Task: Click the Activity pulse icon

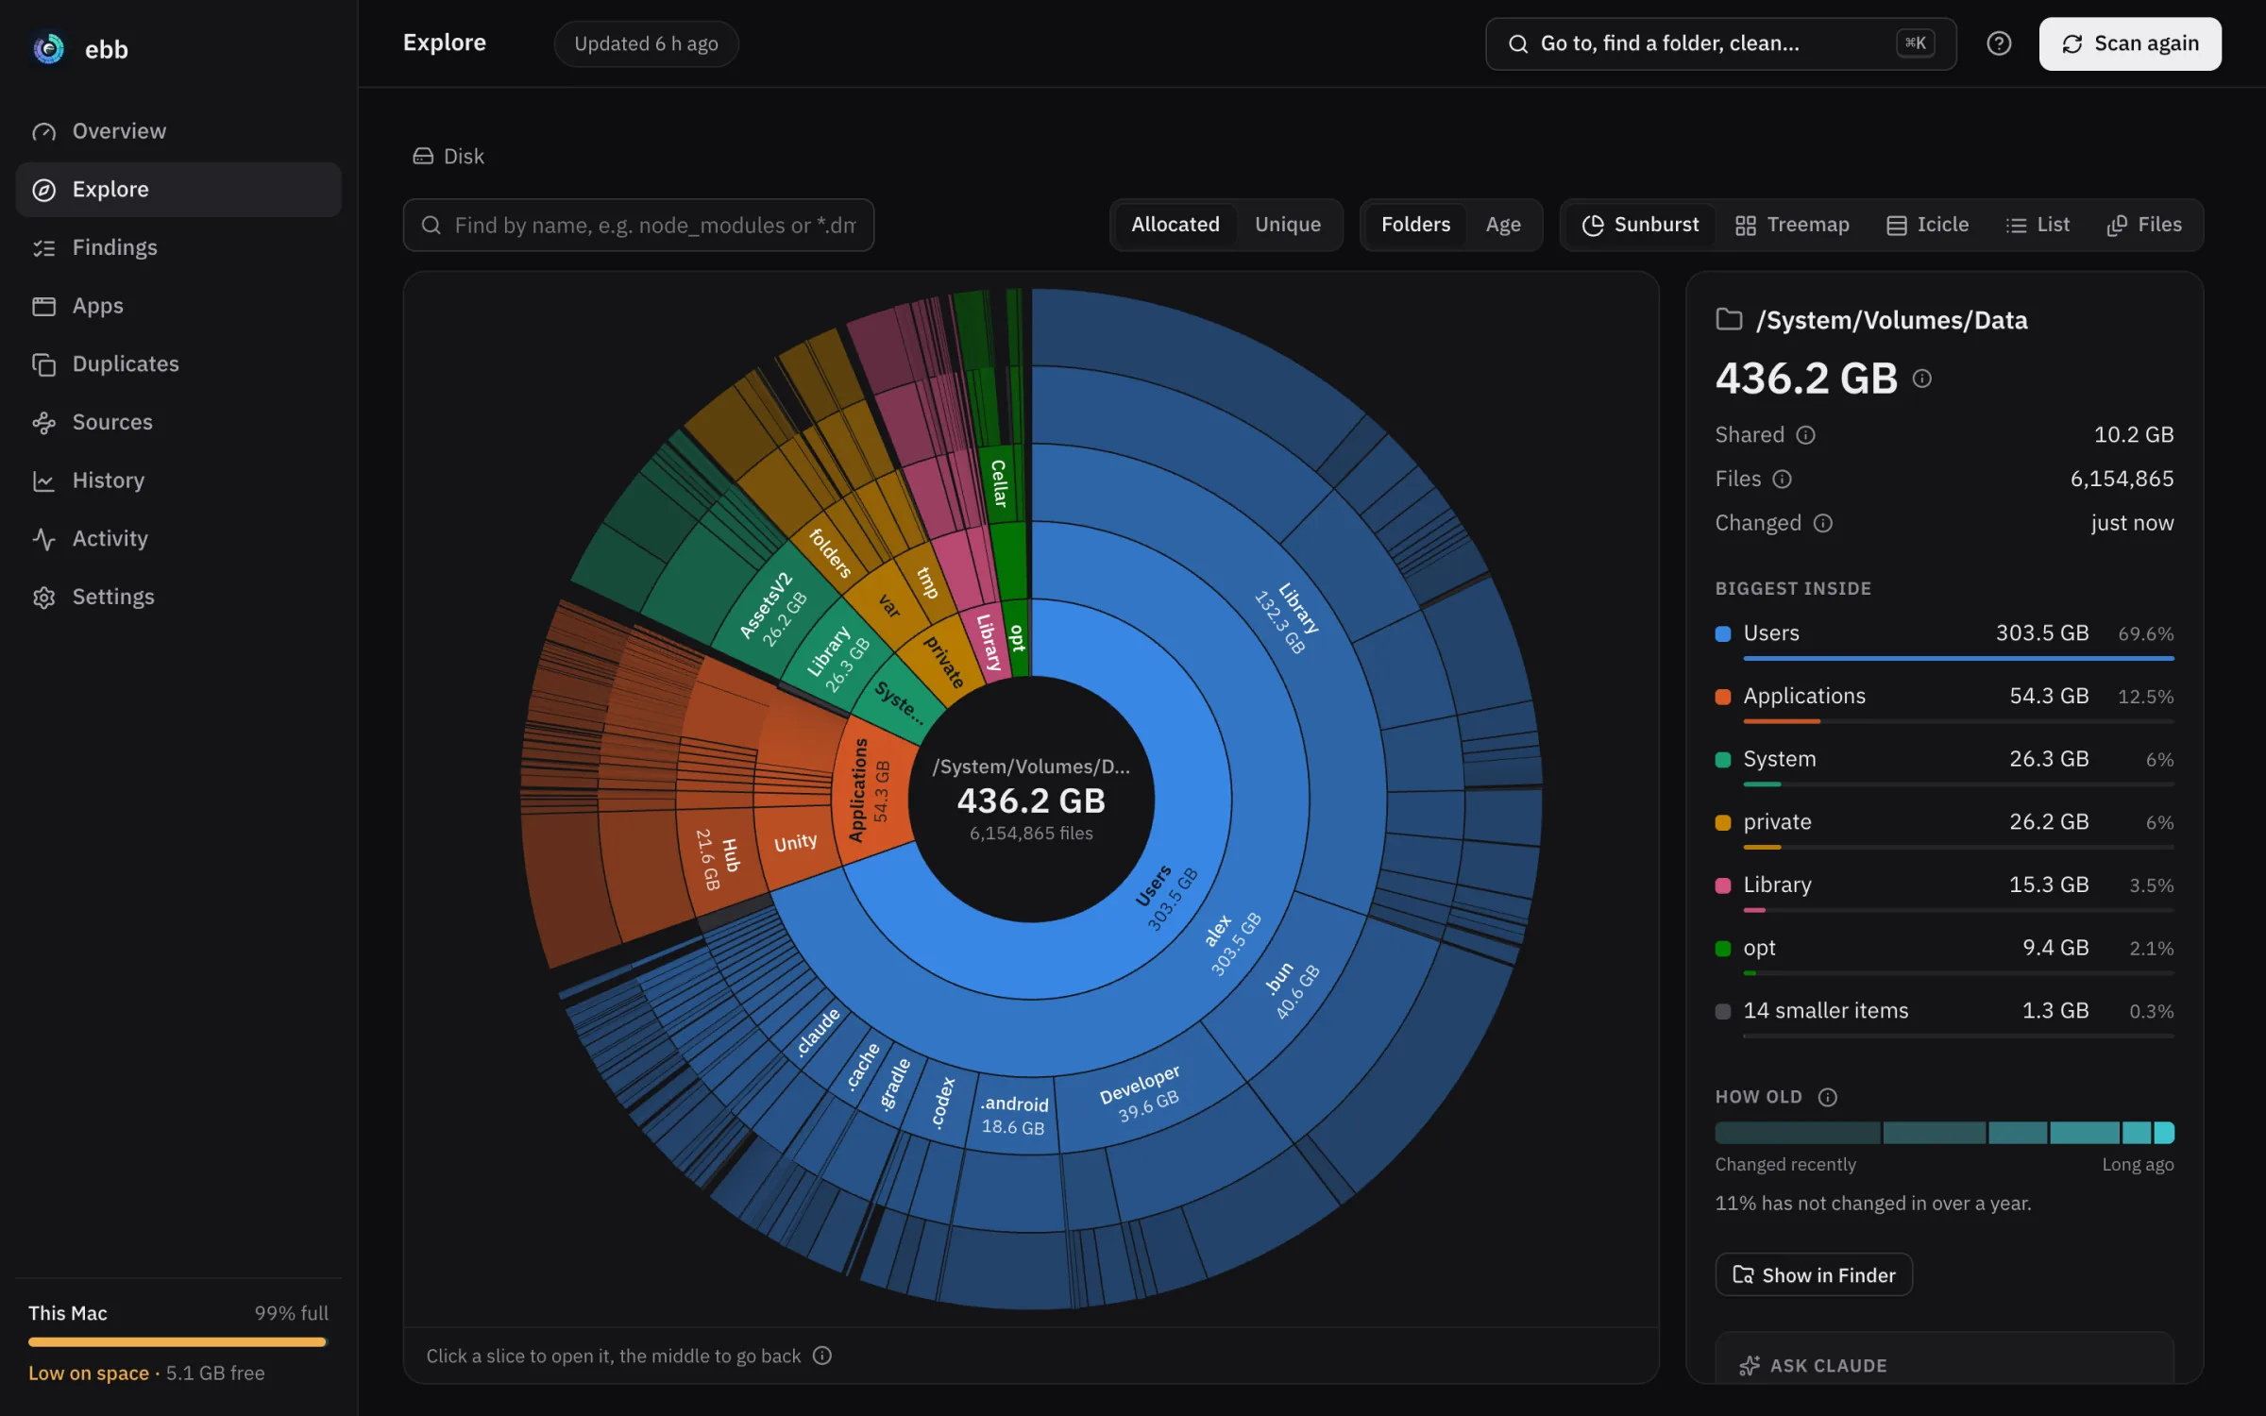Action: (x=43, y=539)
